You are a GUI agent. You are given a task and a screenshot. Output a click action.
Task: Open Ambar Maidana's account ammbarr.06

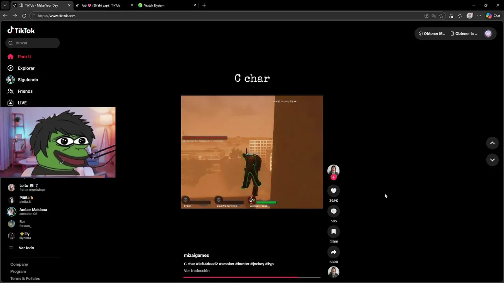pos(32,211)
